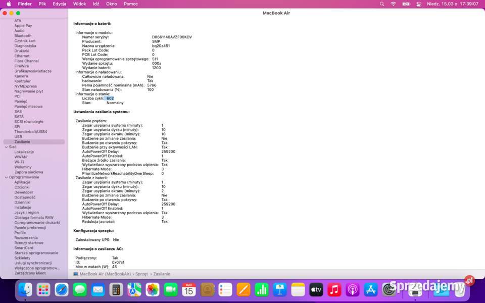485x303 pixels.
Task: Click Sprzęt in the bottom path bar
Action: [x=141, y=274]
